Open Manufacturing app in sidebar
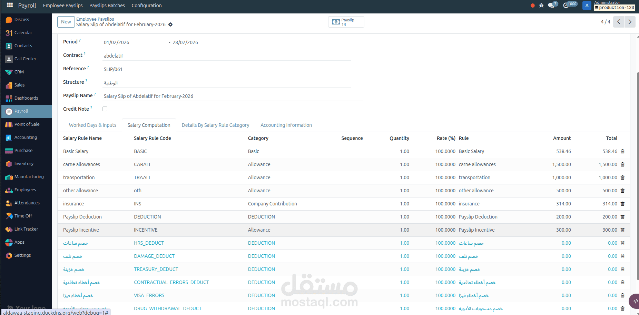The width and height of the screenshot is (639, 315). pyautogui.click(x=27, y=177)
